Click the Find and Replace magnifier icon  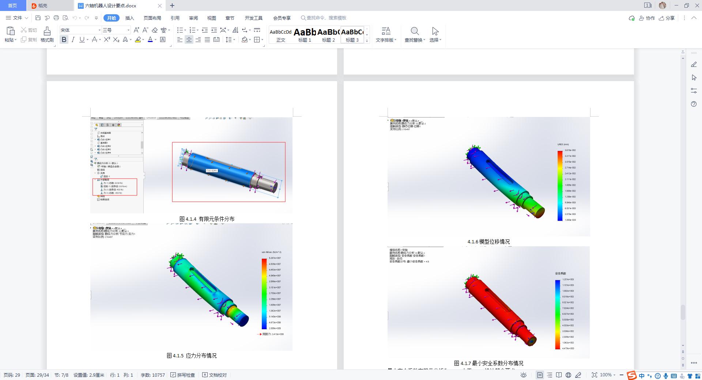415,31
